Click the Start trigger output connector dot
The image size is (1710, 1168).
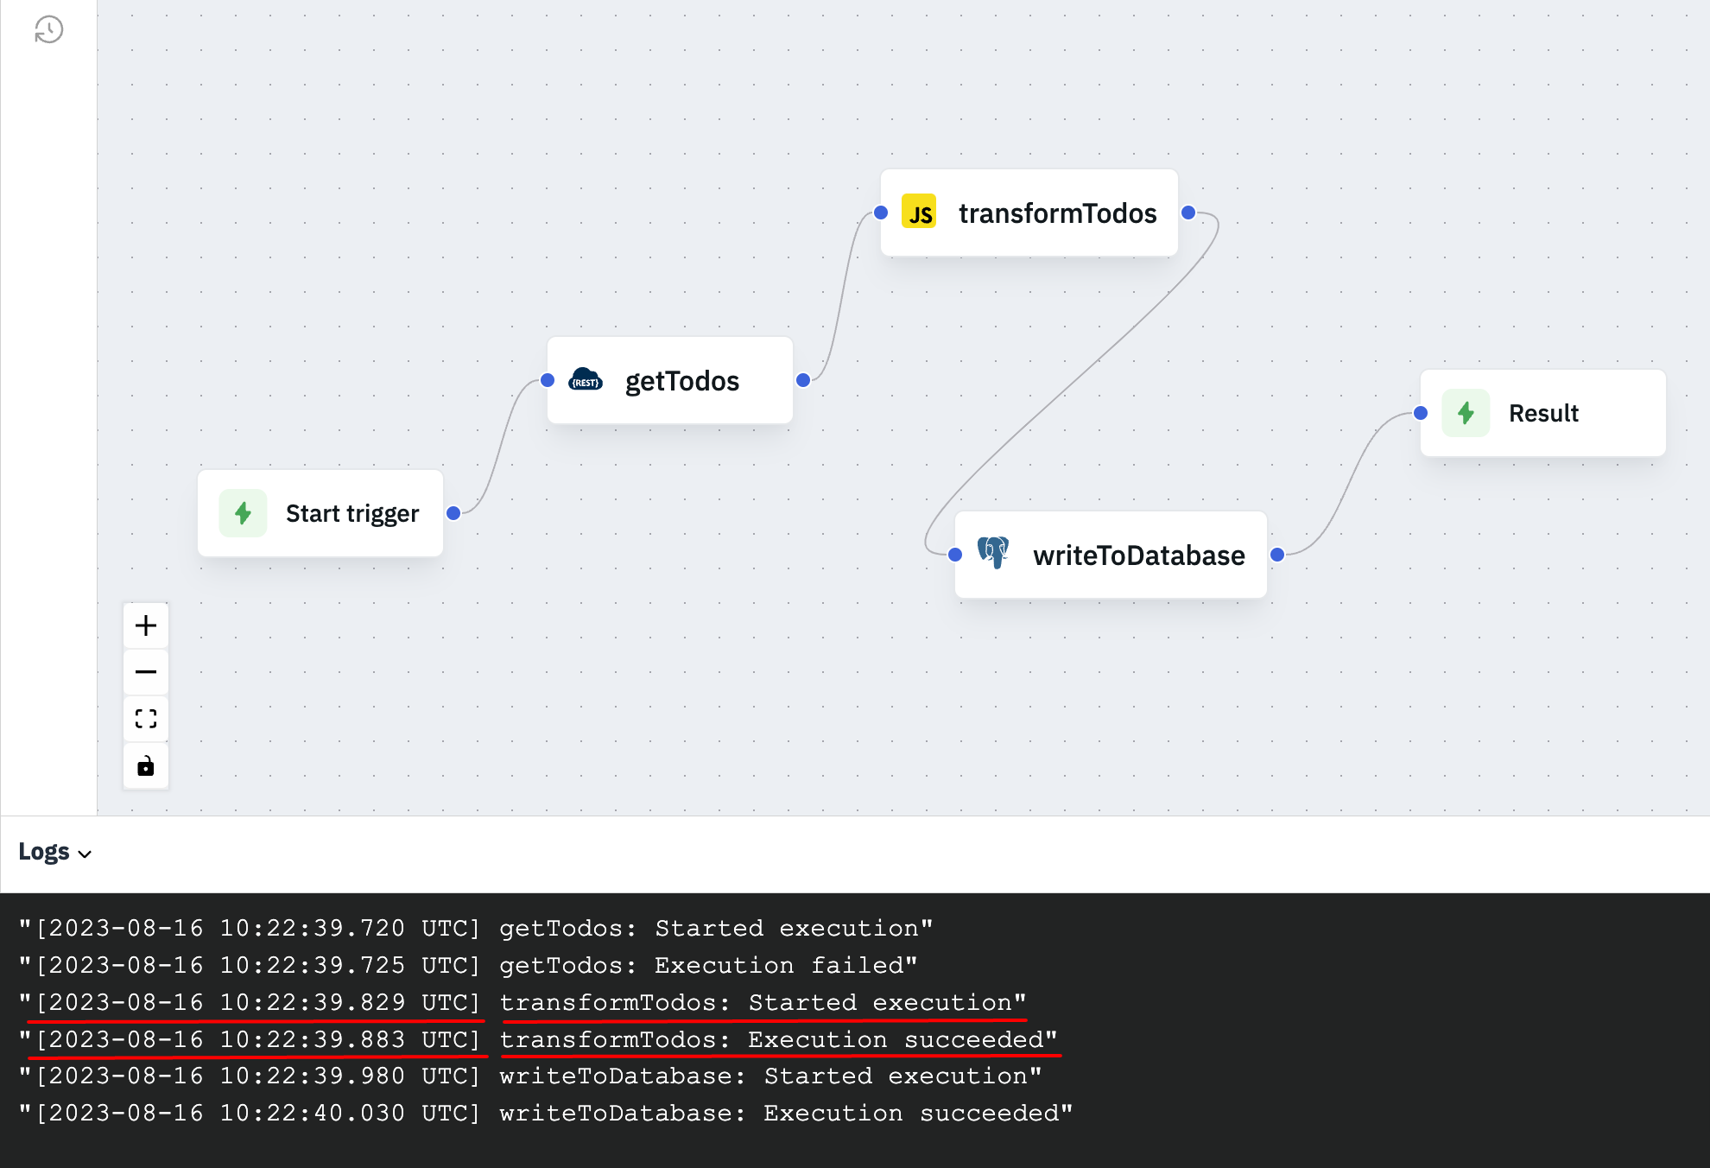pos(453,513)
